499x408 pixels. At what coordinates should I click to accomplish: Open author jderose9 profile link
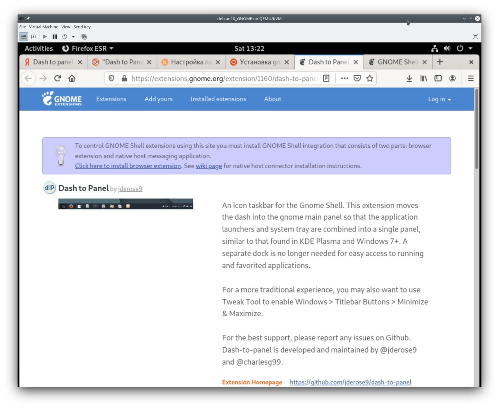click(130, 189)
